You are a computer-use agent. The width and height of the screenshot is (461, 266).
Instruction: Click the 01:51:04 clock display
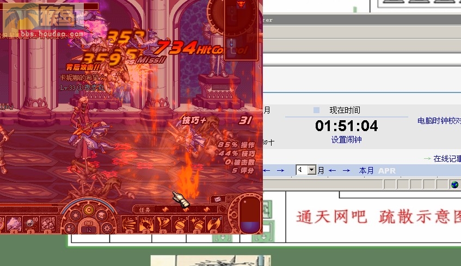coord(346,126)
